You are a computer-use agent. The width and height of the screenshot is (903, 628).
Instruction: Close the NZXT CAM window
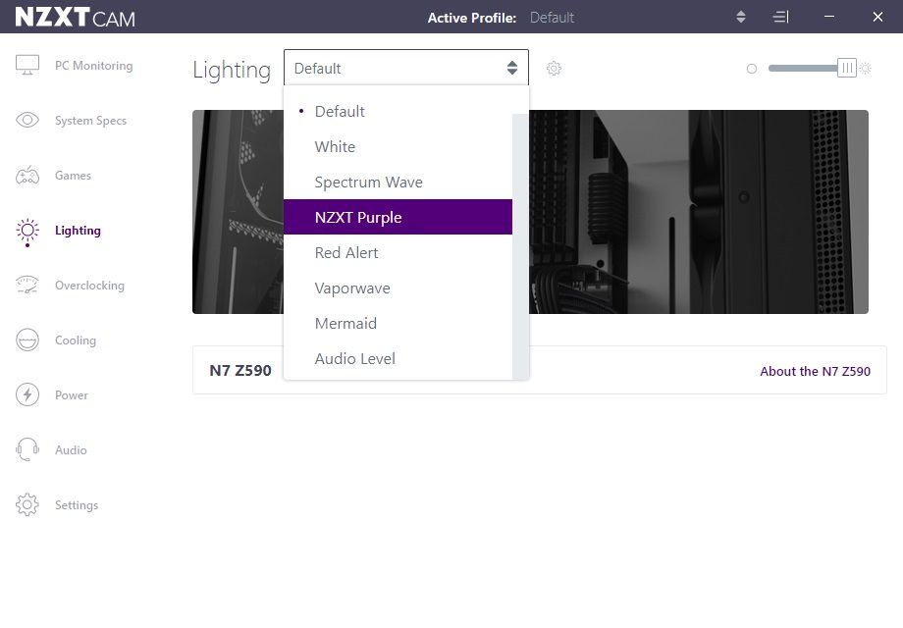pyautogui.click(x=877, y=17)
